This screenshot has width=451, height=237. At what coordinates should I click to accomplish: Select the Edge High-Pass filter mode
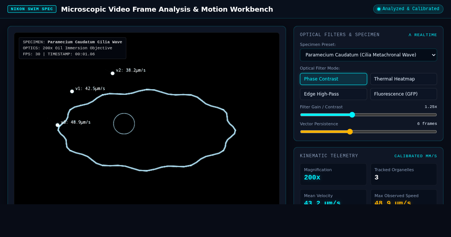pyautogui.click(x=333, y=94)
